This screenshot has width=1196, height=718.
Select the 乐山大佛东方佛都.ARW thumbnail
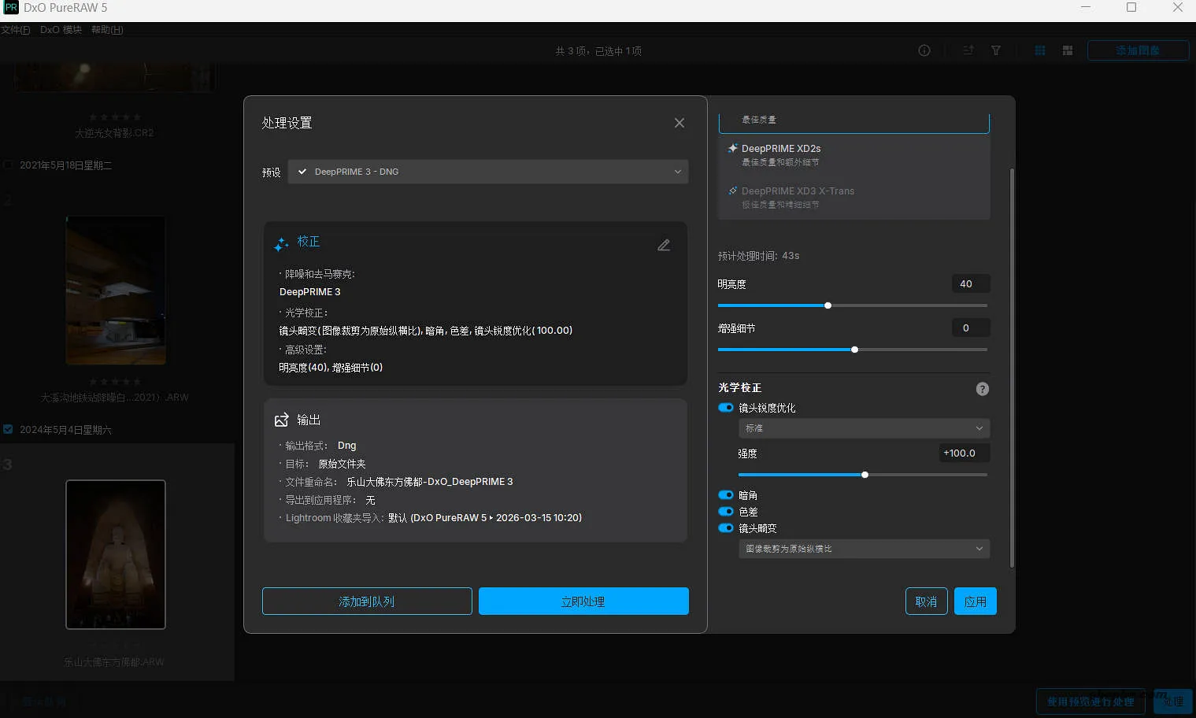pos(116,554)
